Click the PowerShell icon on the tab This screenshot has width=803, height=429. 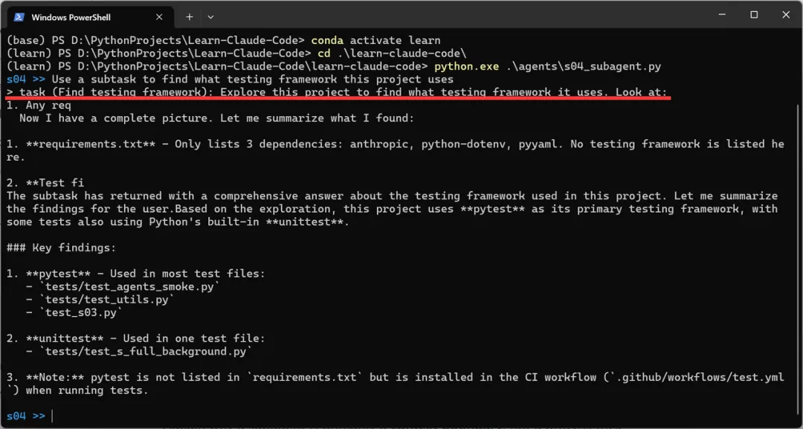click(x=19, y=17)
